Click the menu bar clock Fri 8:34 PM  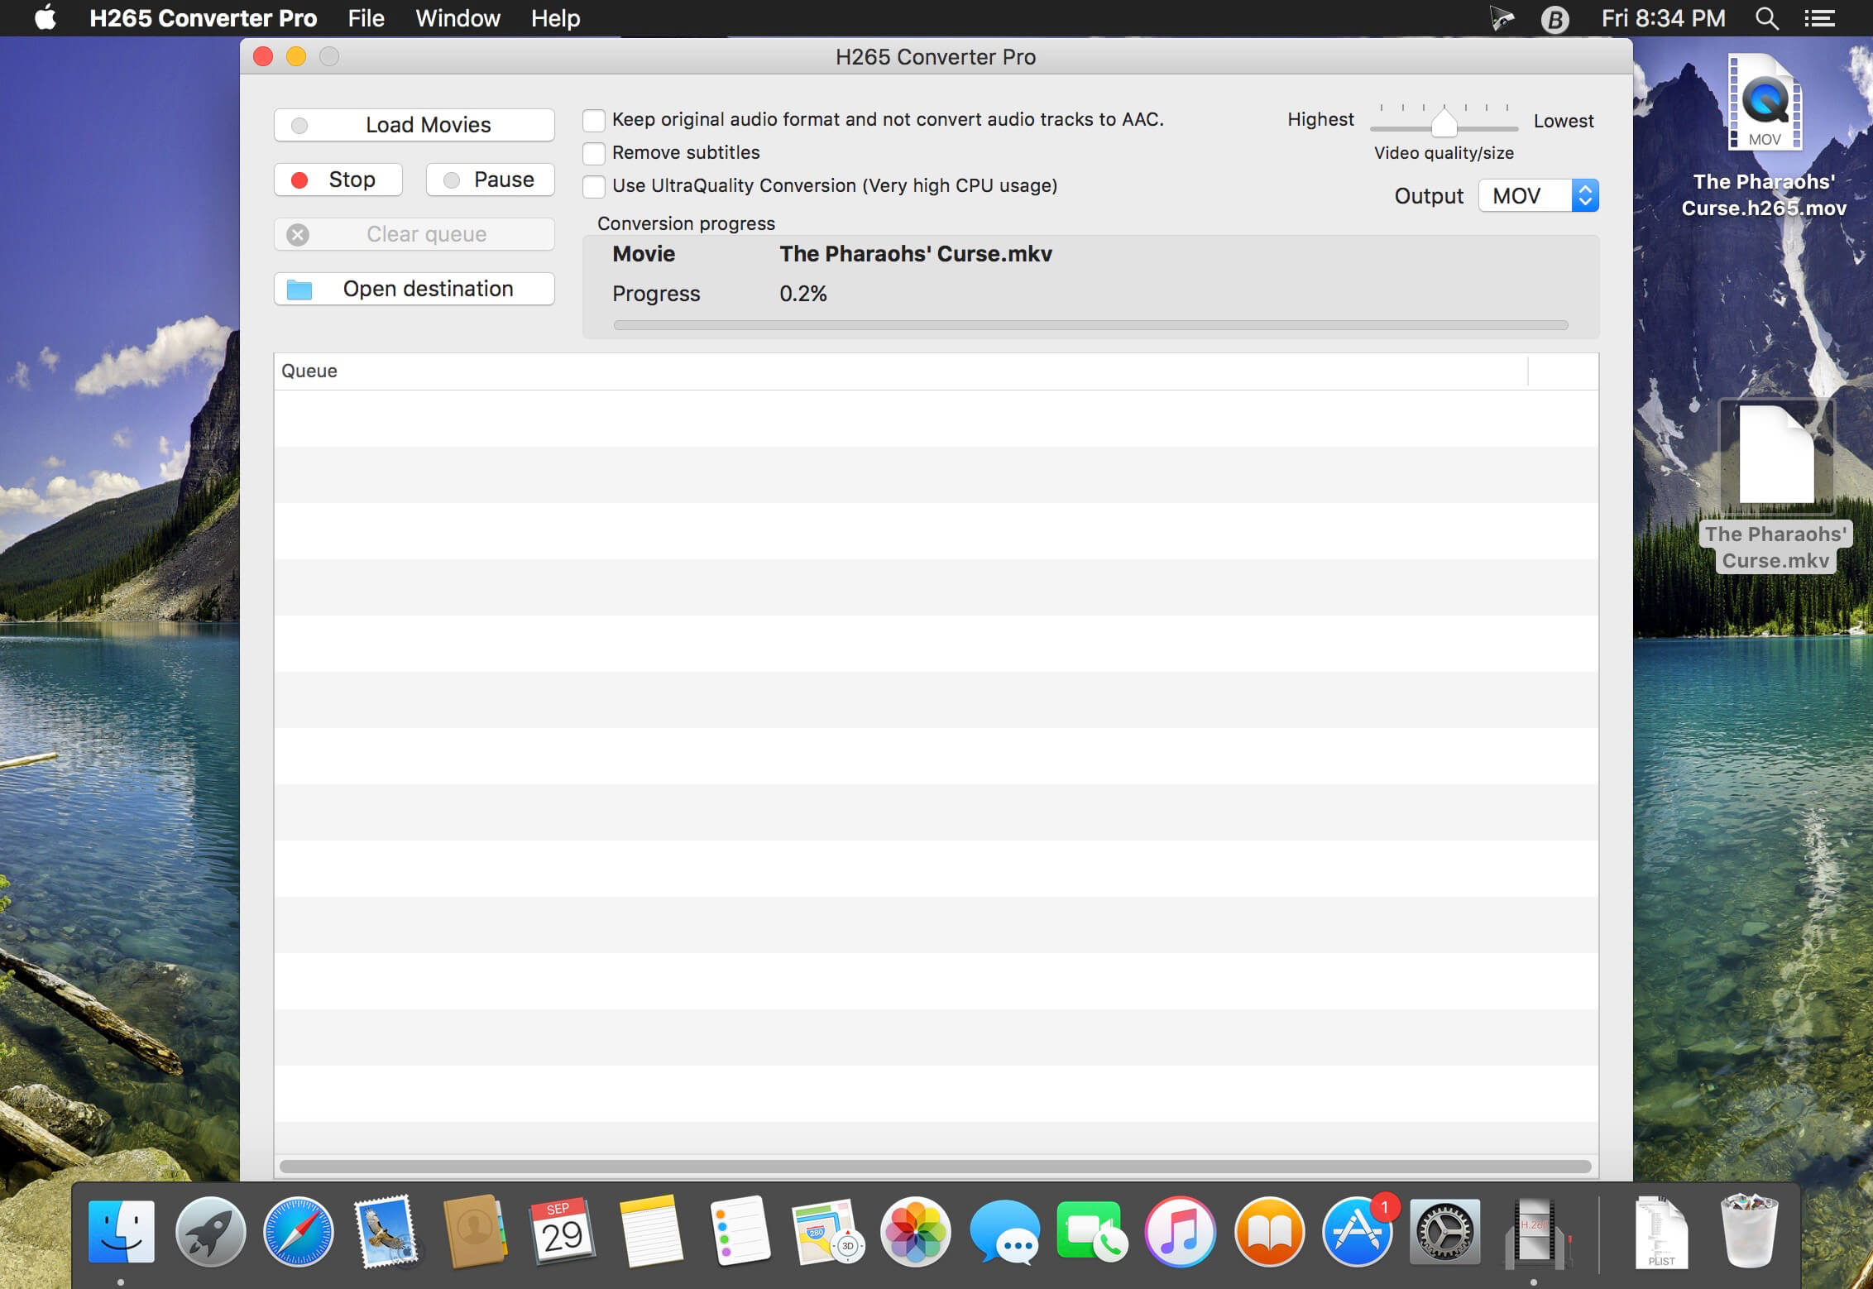click(1663, 18)
